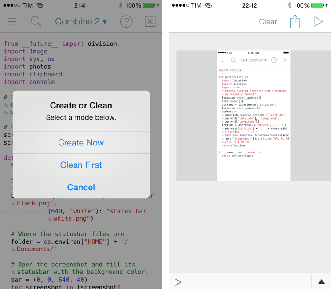Screen dimensions: 331x289
Task: Tap the share icon in console toolbar
Action: pyautogui.click(x=295, y=21)
